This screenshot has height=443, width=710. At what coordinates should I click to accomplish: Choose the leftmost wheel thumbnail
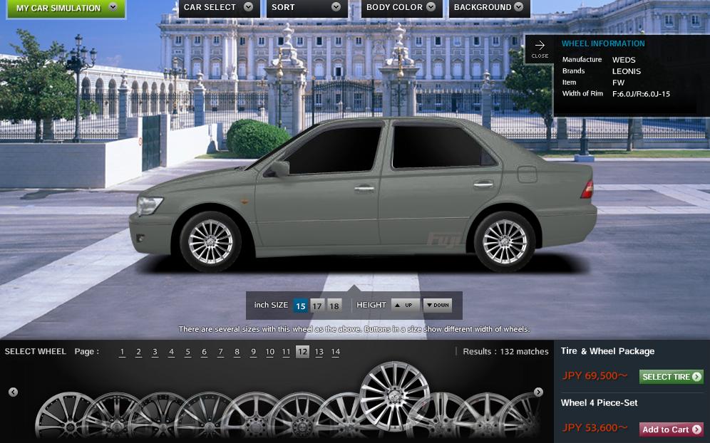64,415
